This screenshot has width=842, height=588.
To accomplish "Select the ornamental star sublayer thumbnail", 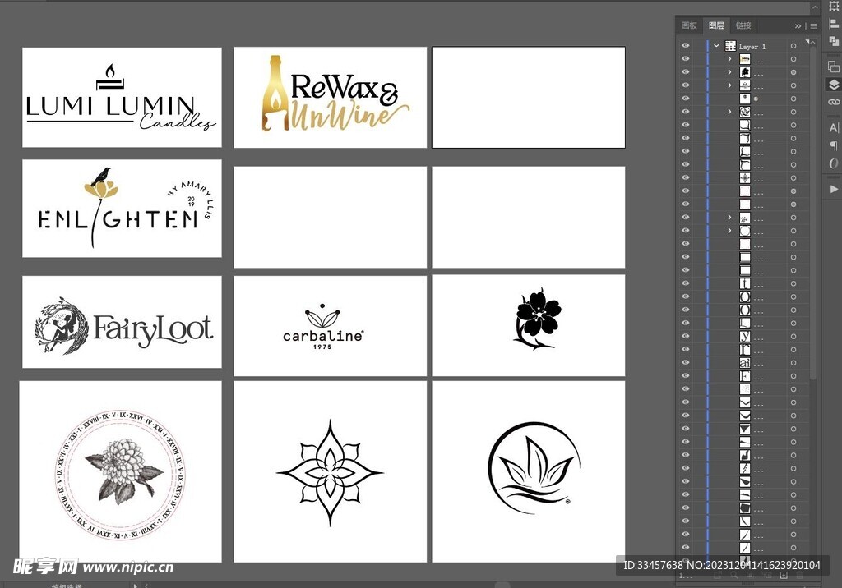I will (745, 177).
